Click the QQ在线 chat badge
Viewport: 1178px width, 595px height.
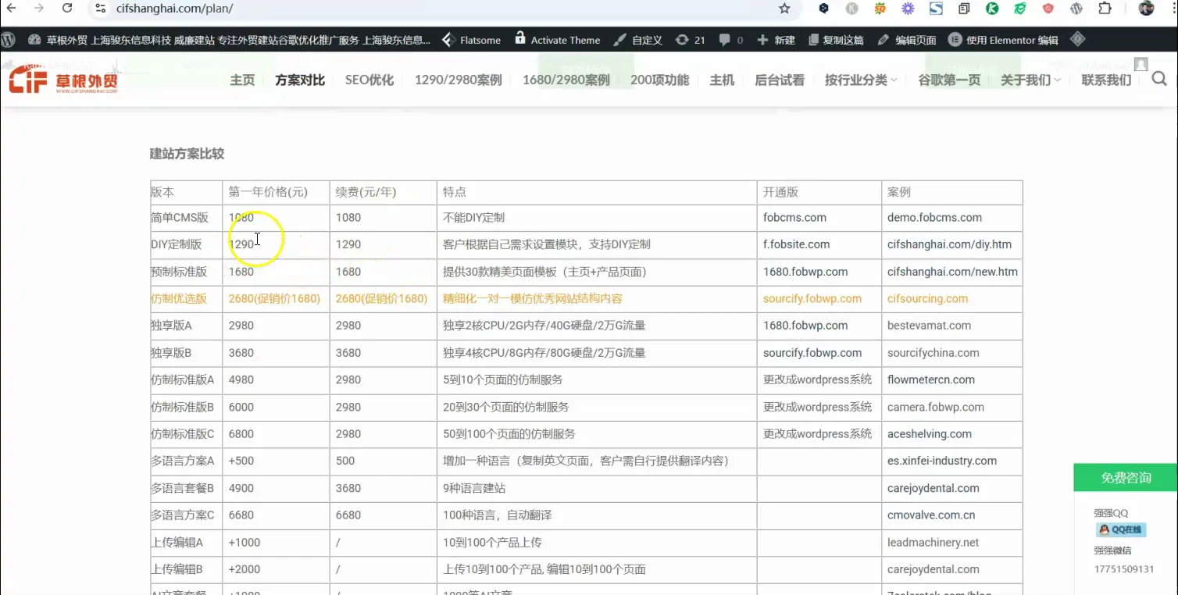[1120, 529]
